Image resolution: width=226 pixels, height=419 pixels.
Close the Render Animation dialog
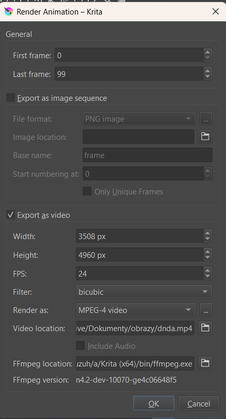(x=215, y=11)
